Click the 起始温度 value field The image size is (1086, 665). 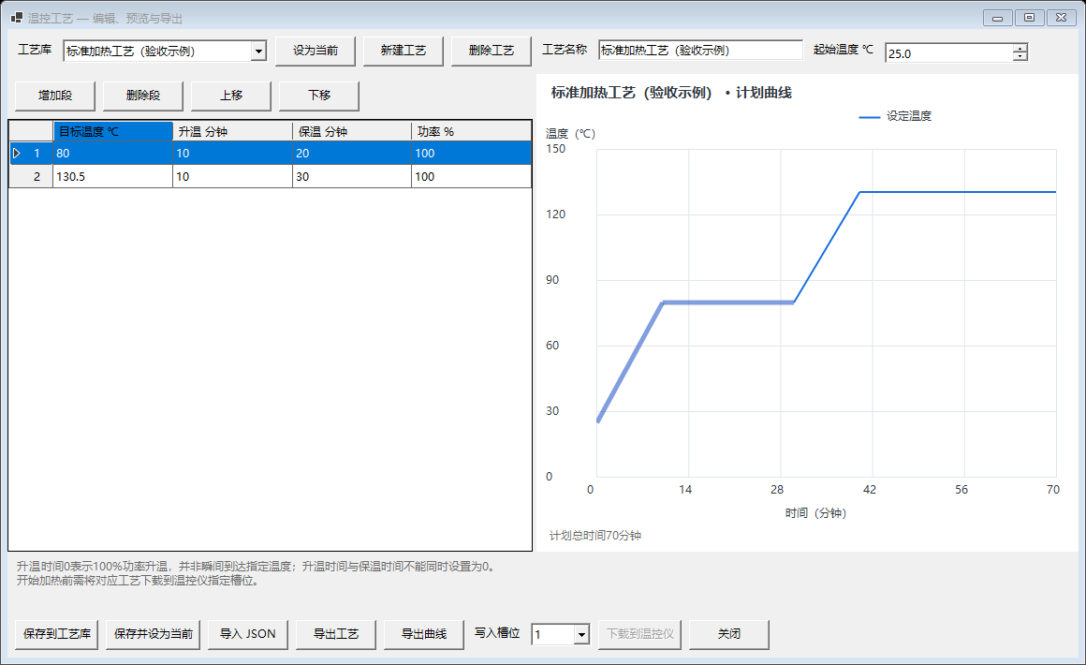[949, 53]
